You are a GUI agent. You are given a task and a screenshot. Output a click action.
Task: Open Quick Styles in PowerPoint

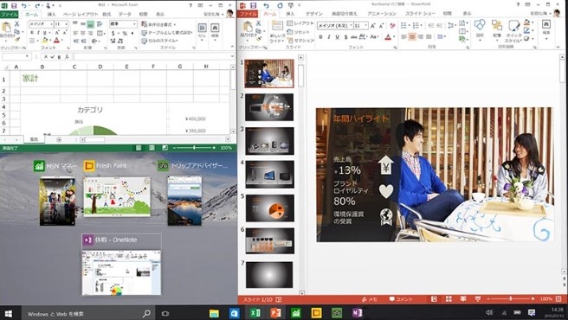(513, 30)
